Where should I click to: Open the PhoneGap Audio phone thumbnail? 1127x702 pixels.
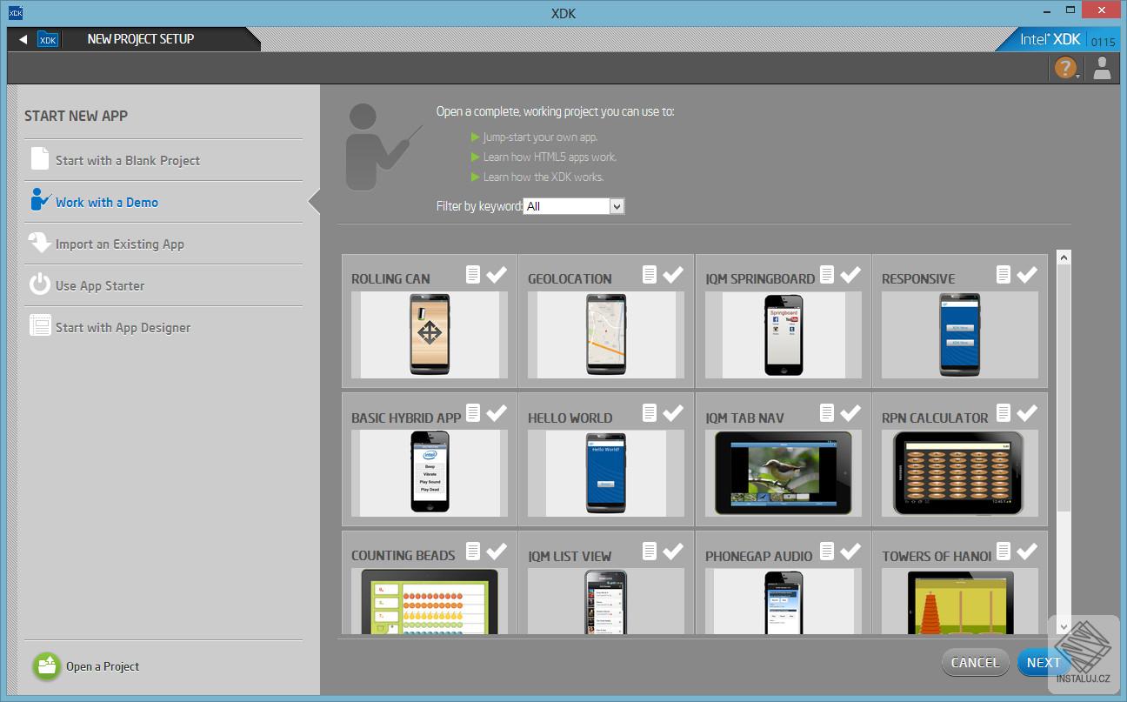click(784, 602)
